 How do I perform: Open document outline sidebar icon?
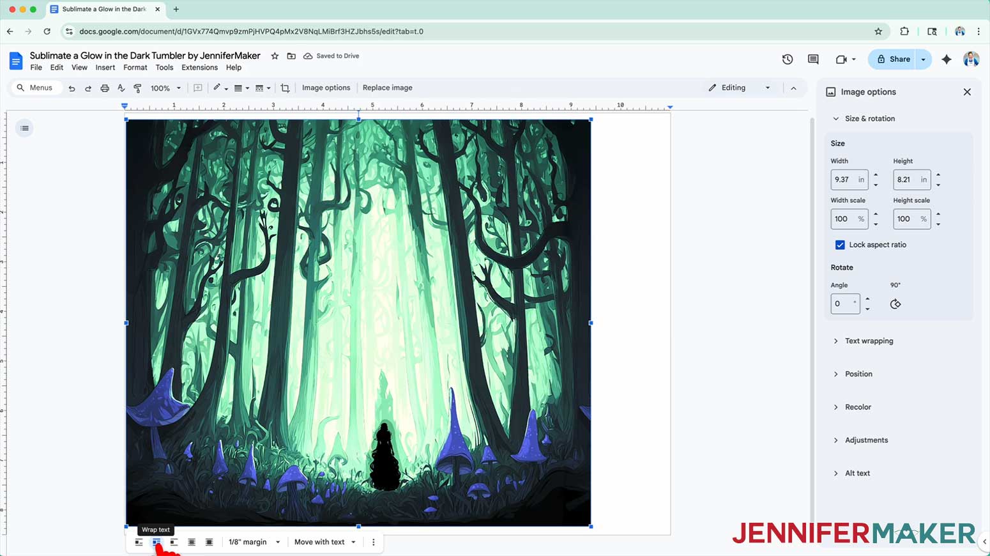(x=24, y=128)
